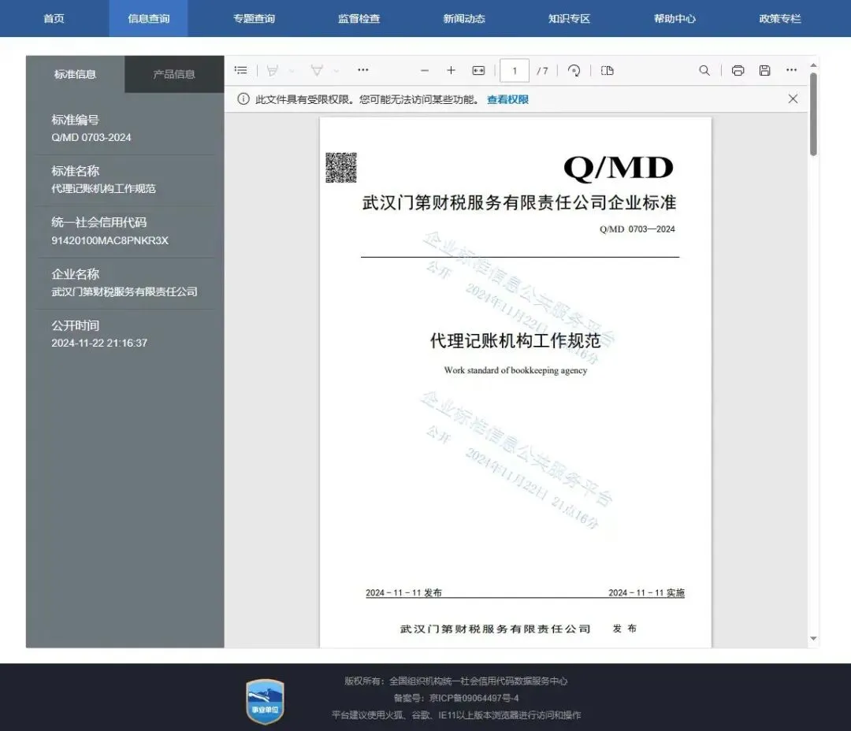Click the company name 武汉门第财税服务有限责任公司 in the sidebar
The width and height of the screenshot is (851, 731).
124,291
